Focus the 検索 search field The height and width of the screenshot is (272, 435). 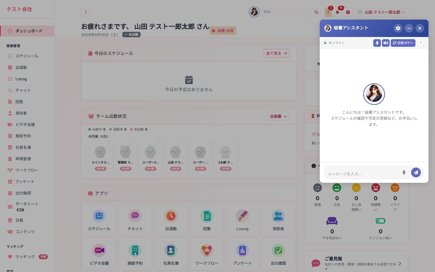[287, 12]
